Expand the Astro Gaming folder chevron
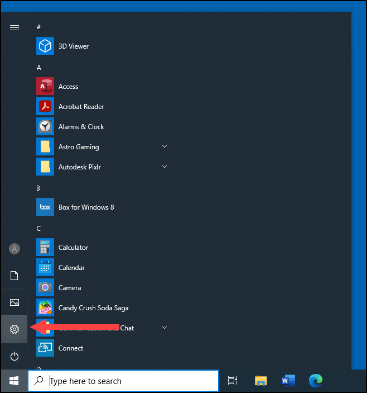Viewport: 367px width, 393px height. [165, 146]
